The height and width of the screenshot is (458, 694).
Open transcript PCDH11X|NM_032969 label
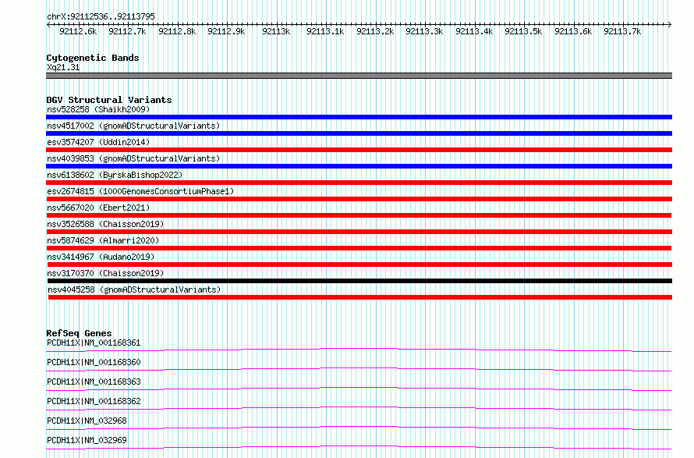tap(87, 440)
